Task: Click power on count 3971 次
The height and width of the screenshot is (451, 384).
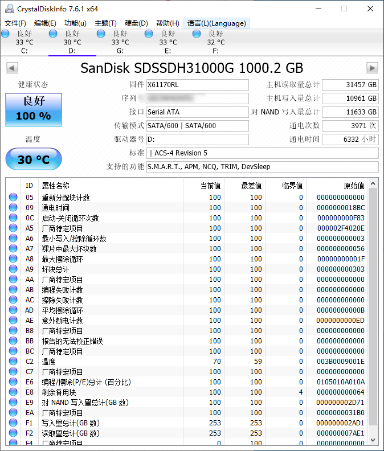Action: pos(350,126)
